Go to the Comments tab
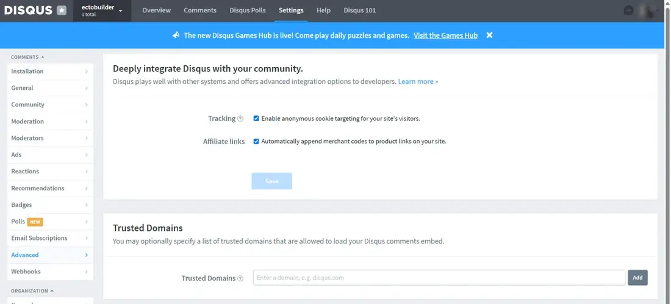Image resolution: width=671 pixels, height=304 pixels. 200,10
